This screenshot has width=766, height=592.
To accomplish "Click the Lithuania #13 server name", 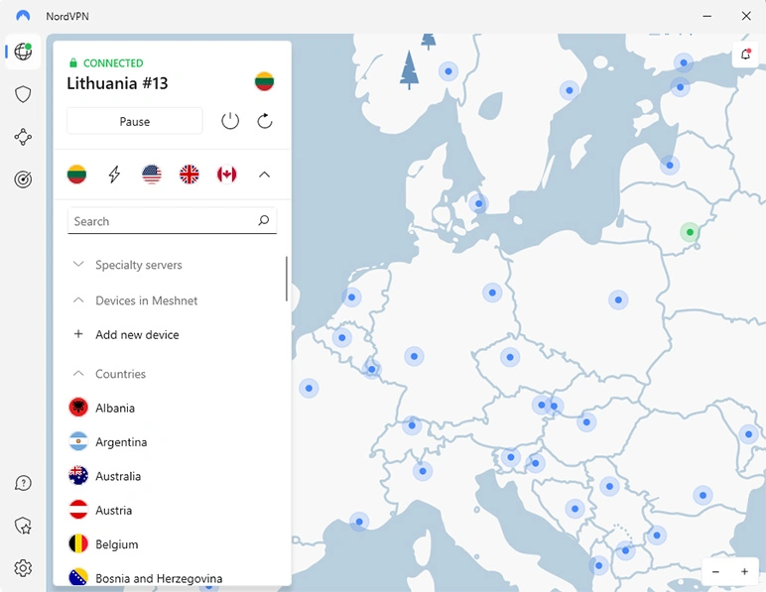I will [x=117, y=83].
